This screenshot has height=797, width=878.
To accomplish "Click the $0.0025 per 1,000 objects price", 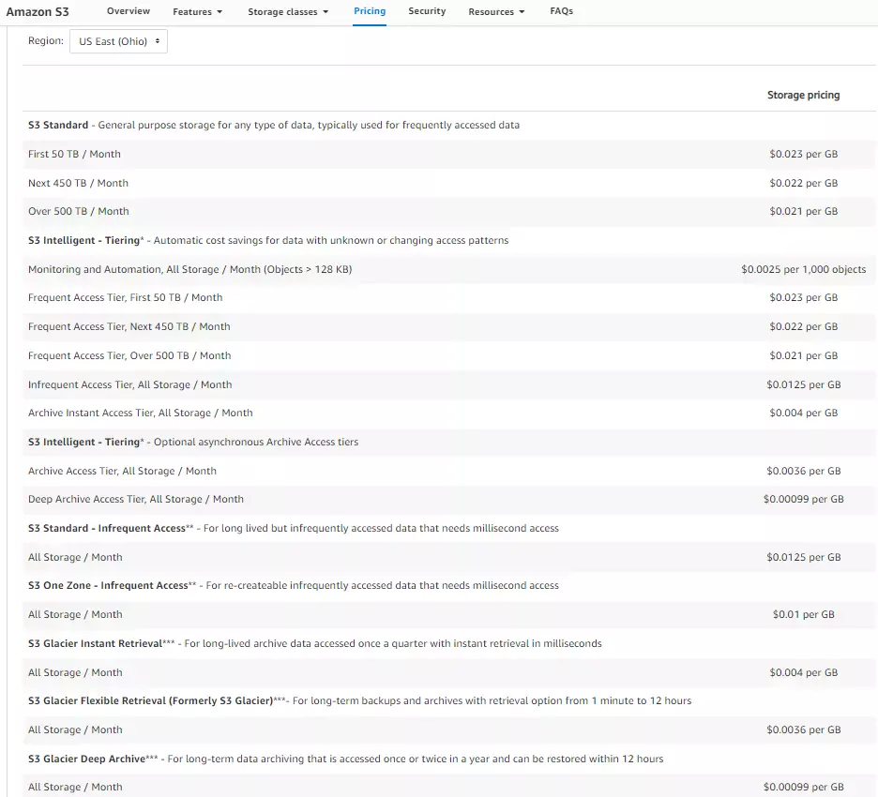I will pyautogui.click(x=803, y=269).
